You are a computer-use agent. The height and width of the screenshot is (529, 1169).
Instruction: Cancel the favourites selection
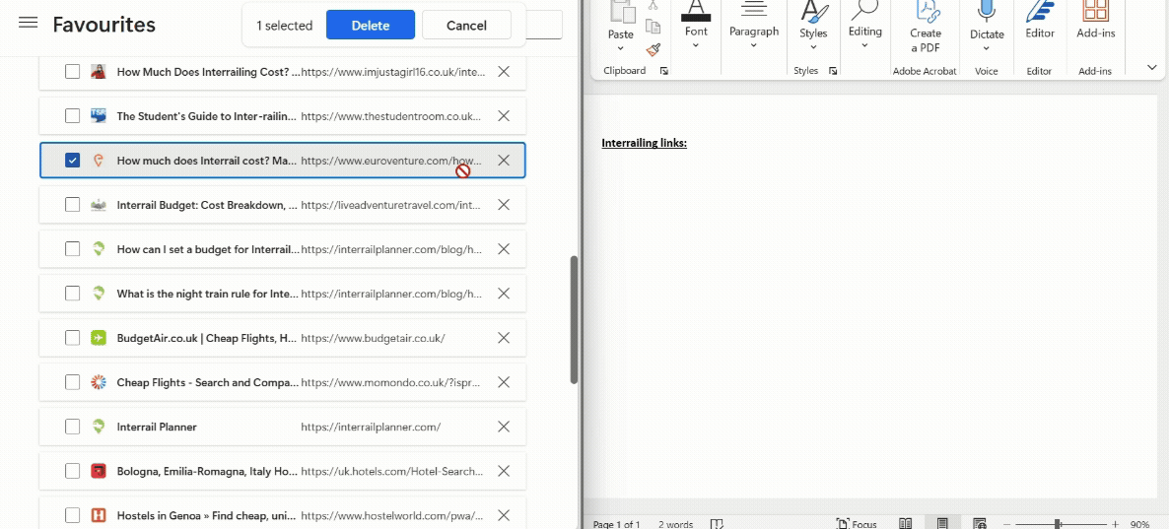[466, 25]
